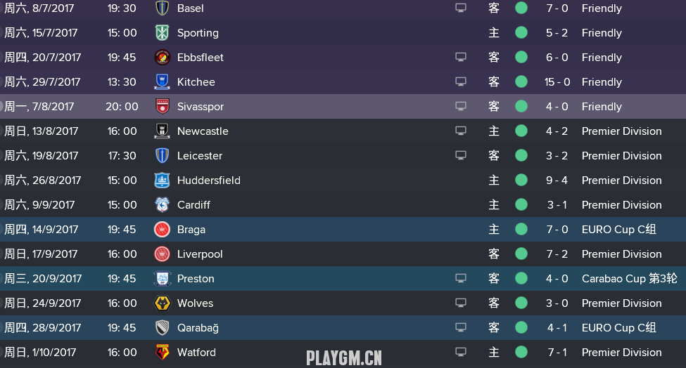This screenshot has width=686, height=368.
Task: Click the Watford club crest
Action: [x=162, y=353]
